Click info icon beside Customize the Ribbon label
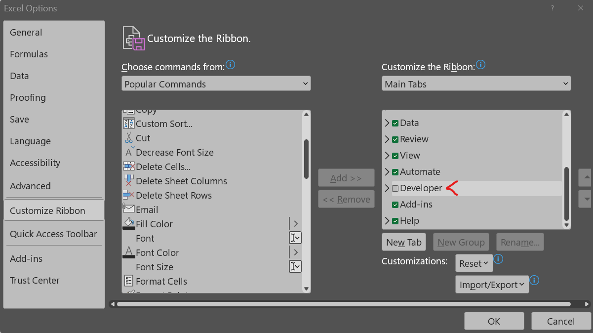Viewport: 593px width, 333px height. click(480, 65)
